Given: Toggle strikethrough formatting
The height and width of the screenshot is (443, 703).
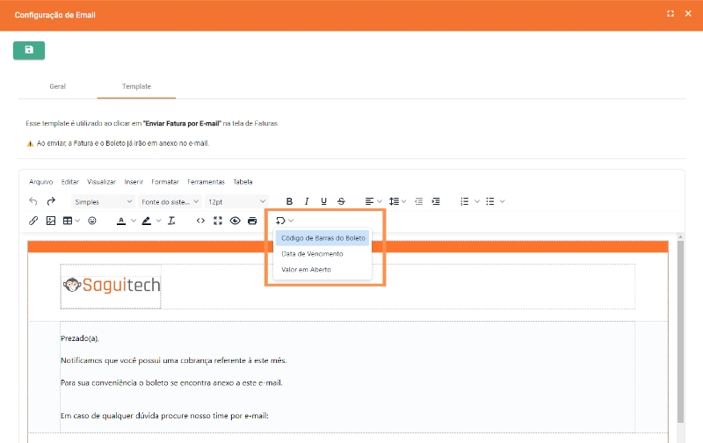Looking at the screenshot, I should point(341,201).
